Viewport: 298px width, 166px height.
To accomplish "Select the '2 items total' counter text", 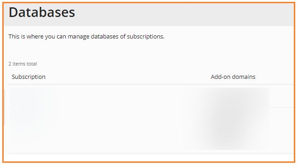I will click(x=23, y=64).
